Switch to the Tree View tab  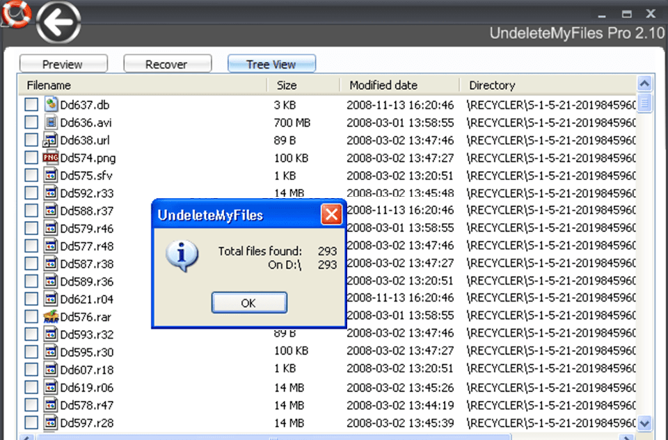pyautogui.click(x=271, y=63)
